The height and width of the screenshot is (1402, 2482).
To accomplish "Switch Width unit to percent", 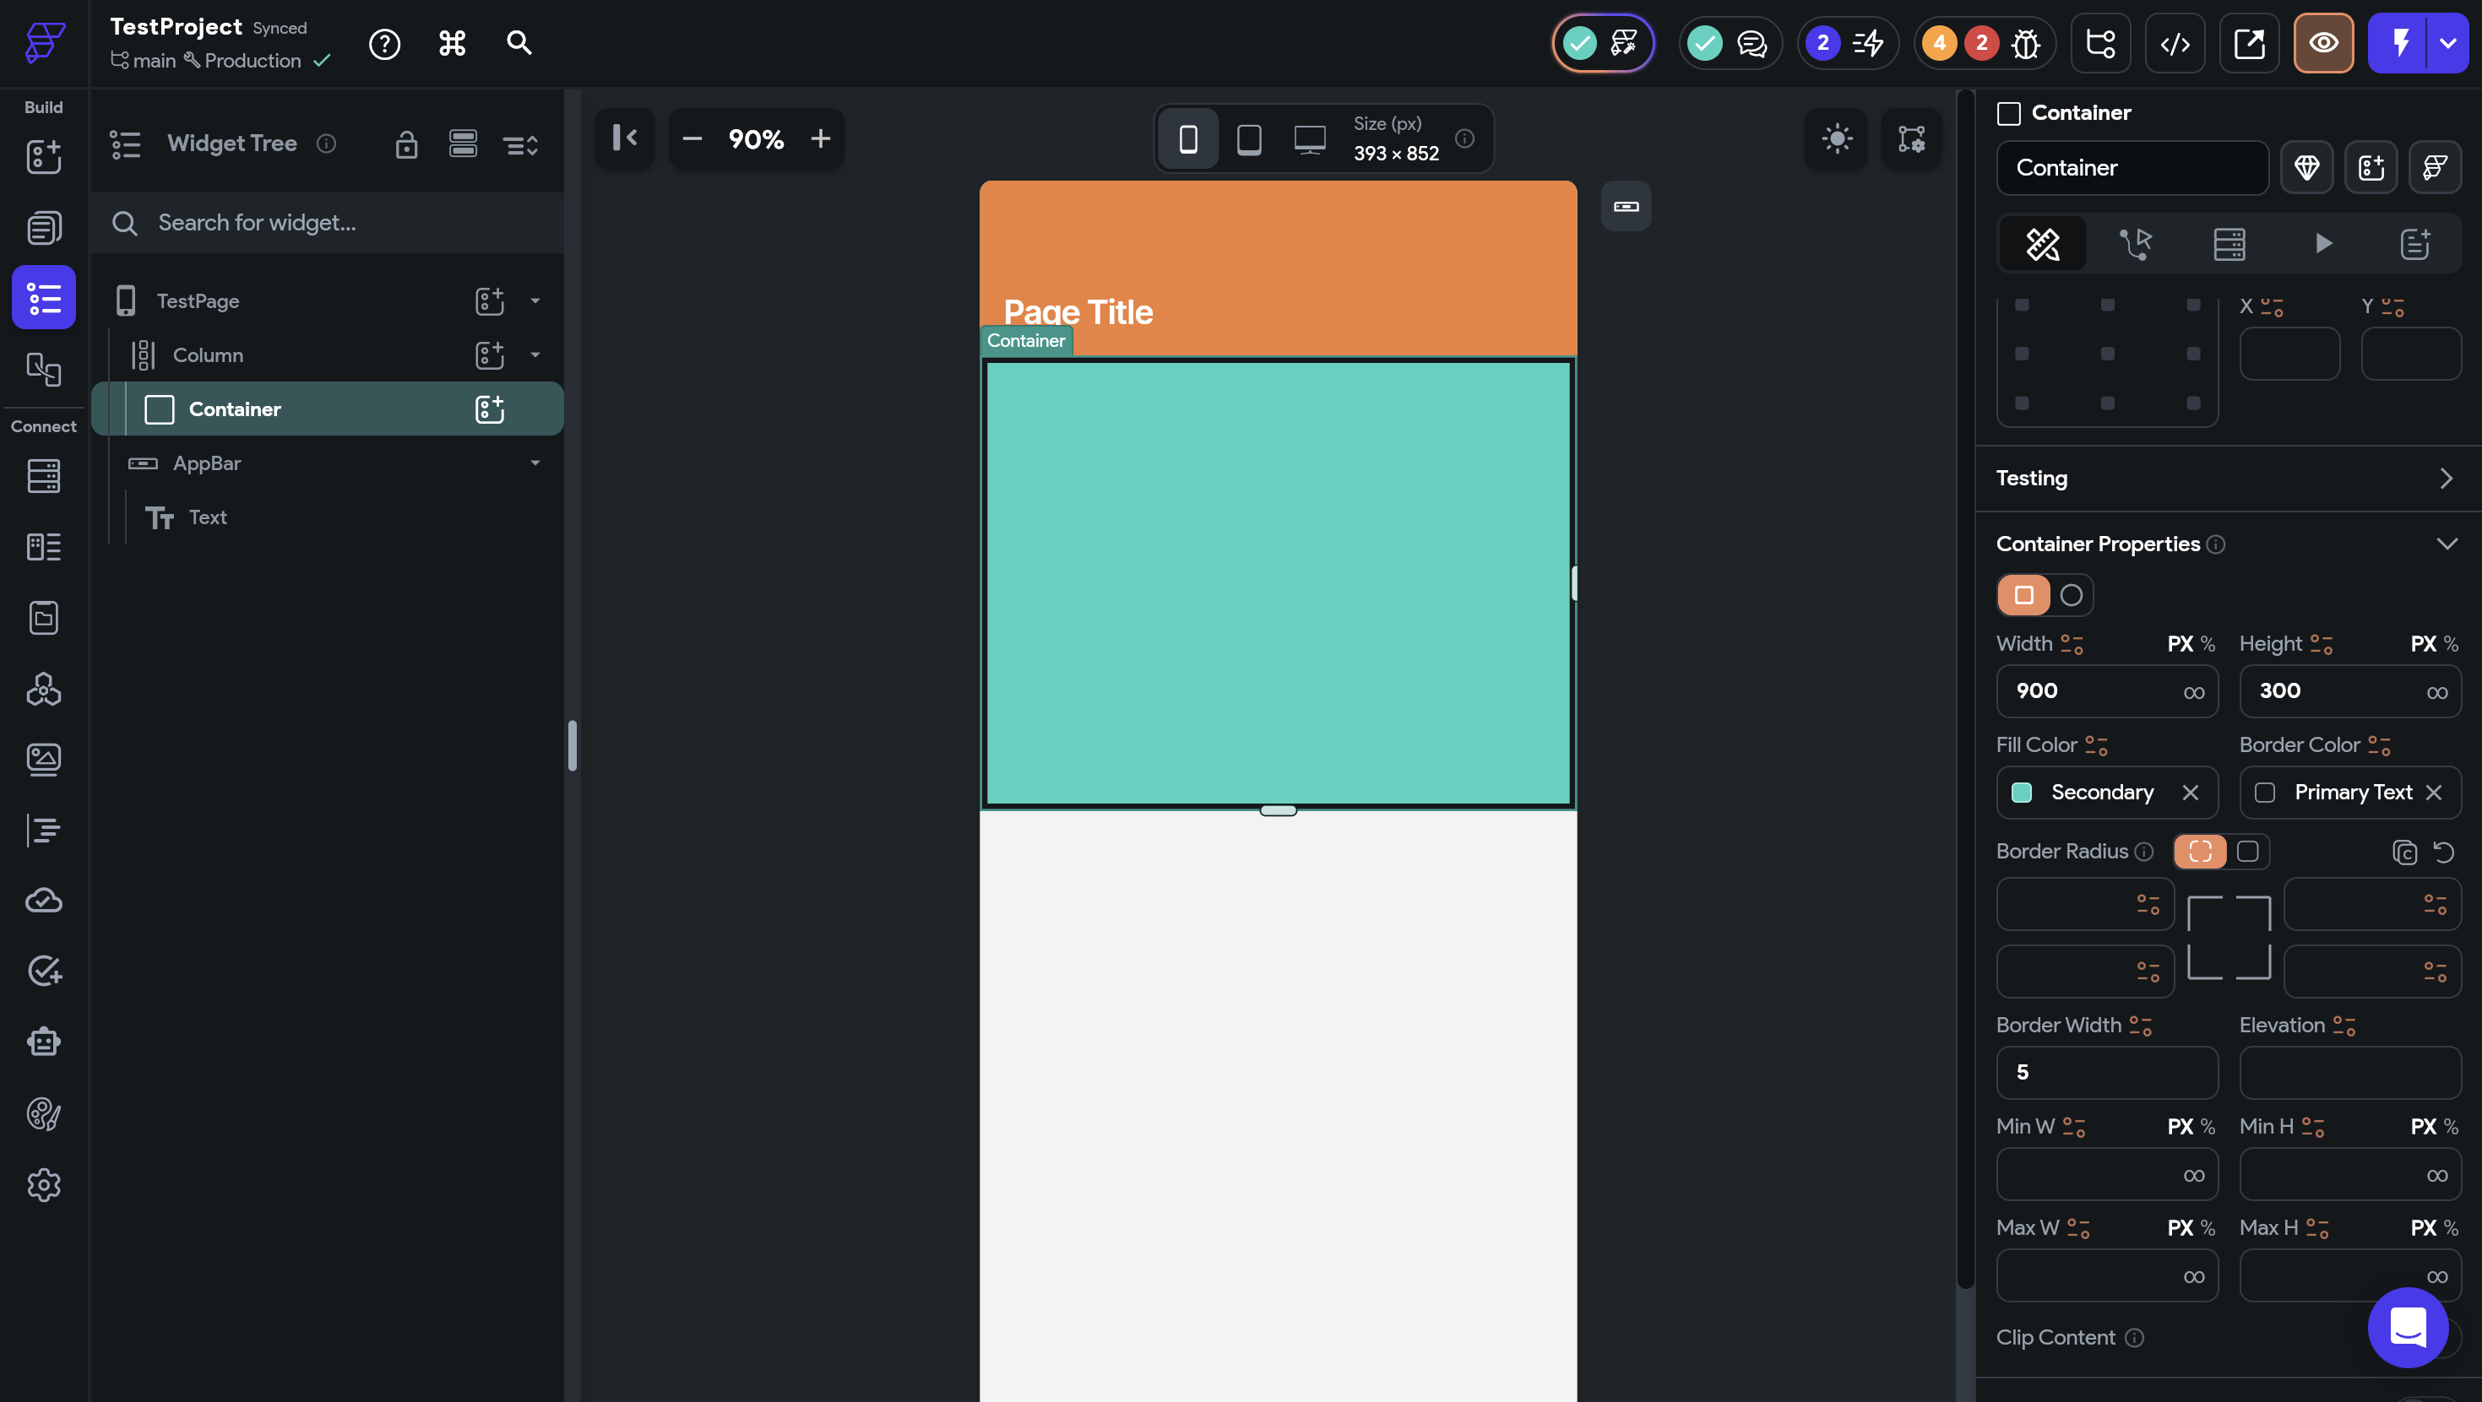I will coord(2208,643).
